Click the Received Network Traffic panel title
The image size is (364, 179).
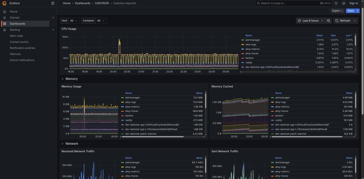tap(78, 151)
